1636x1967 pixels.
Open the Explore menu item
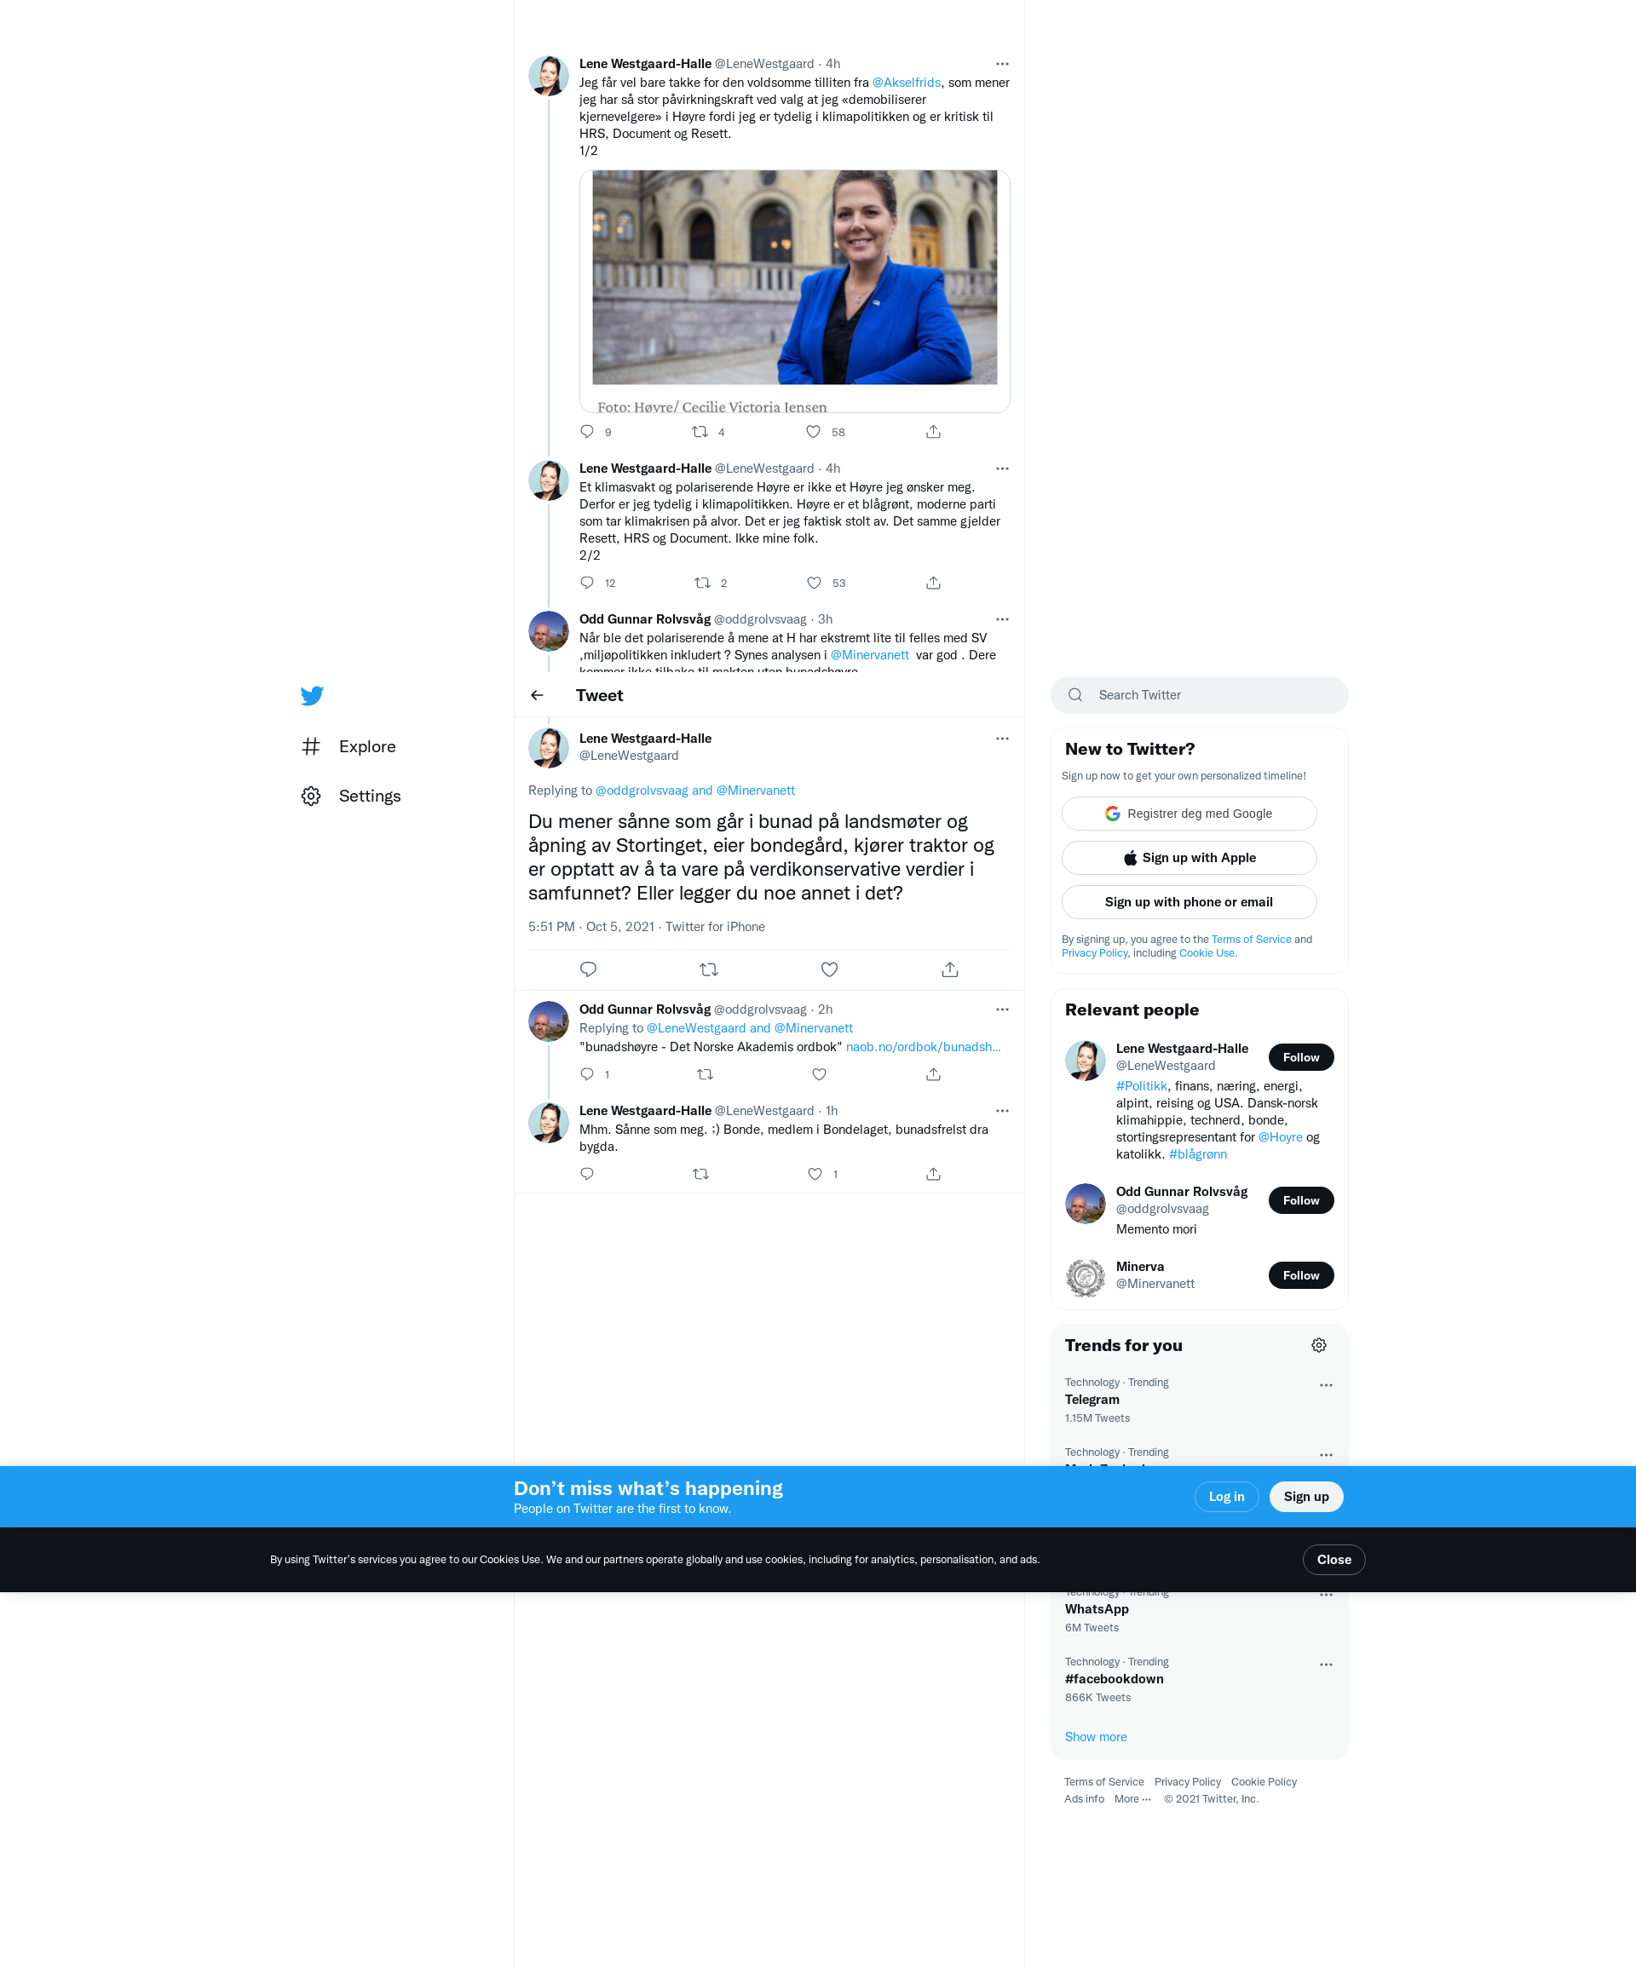pyautogui.click(x=366, y=746)
